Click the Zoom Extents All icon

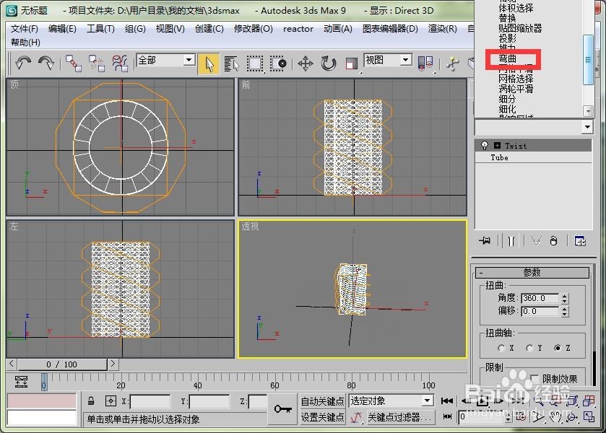[587, 401]
